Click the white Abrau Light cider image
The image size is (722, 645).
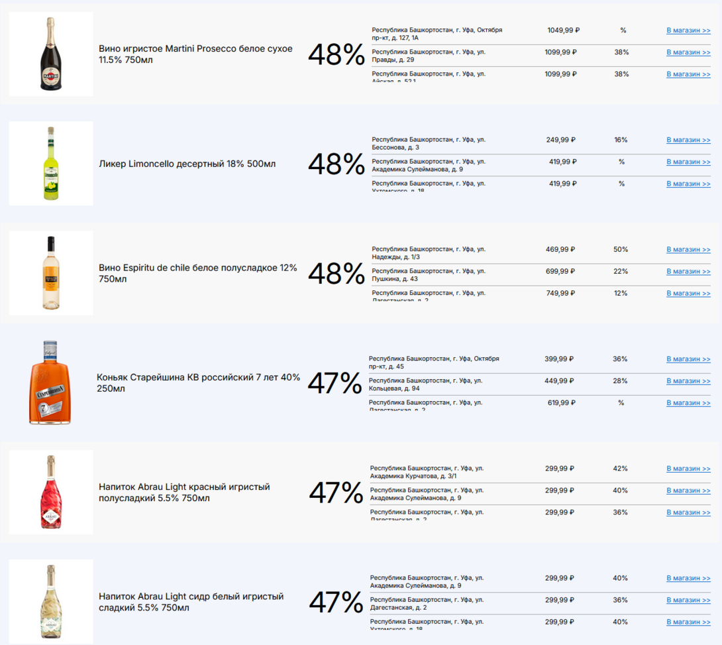pos(50,601)
